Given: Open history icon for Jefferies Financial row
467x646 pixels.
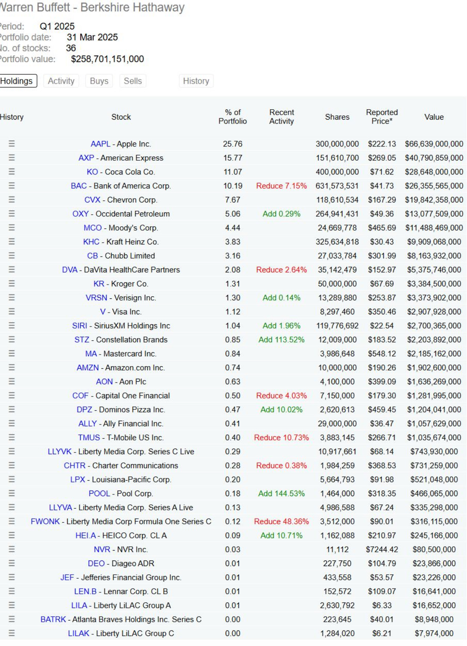Looking at the screenshot, I should point(12,577).
